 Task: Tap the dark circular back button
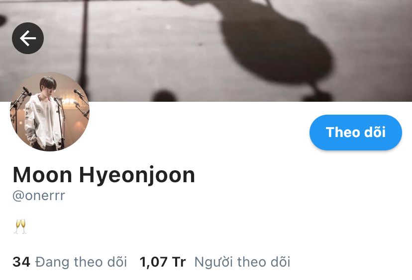pos(28,38)
